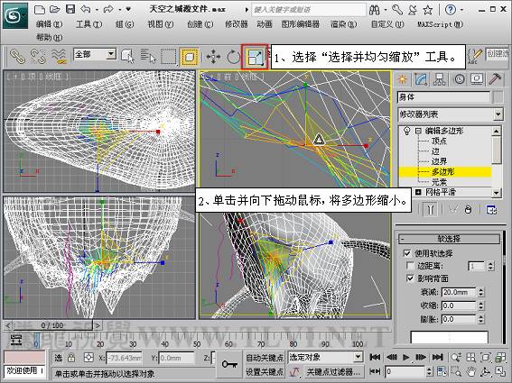Image resolution: width=512 pixels, height=383 pixels.
Task: Adjust the 膨胀 spinner arrows
Action: coord(481,319)
